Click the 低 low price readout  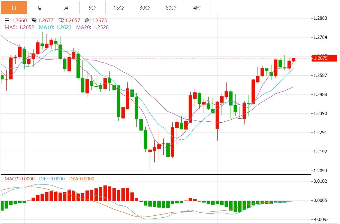69,21
